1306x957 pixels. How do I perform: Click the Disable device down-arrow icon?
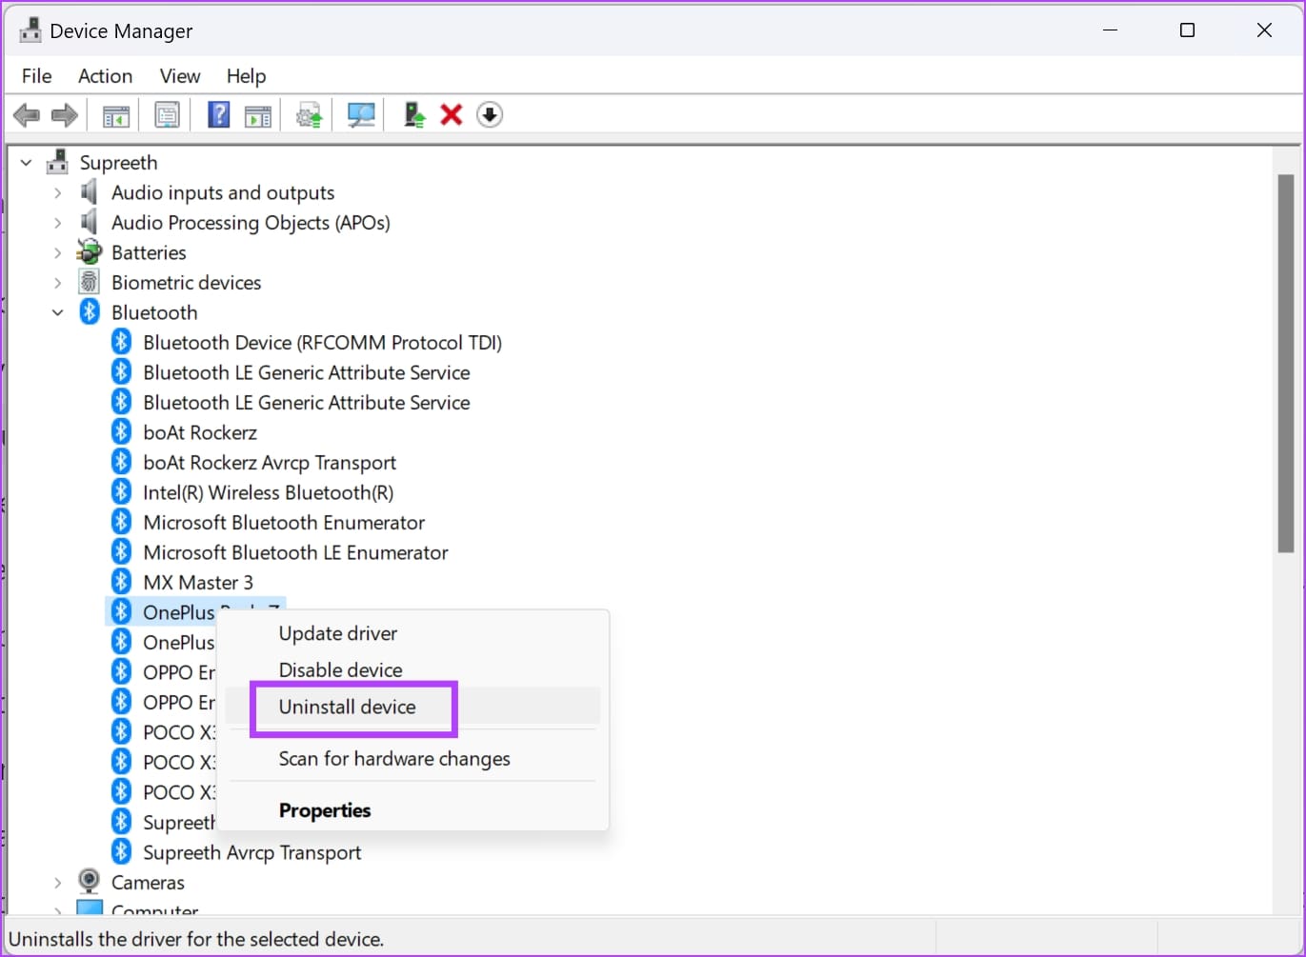tap(490, 115)
